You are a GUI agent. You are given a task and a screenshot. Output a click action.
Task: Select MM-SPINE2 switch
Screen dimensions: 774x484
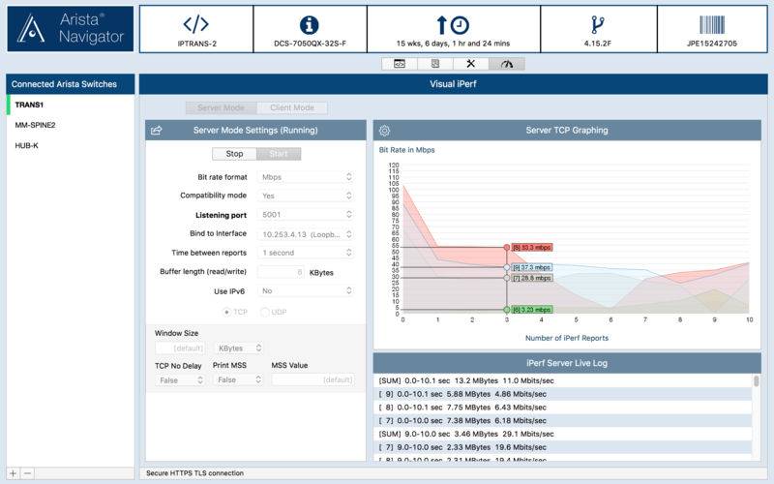[70, 125]
